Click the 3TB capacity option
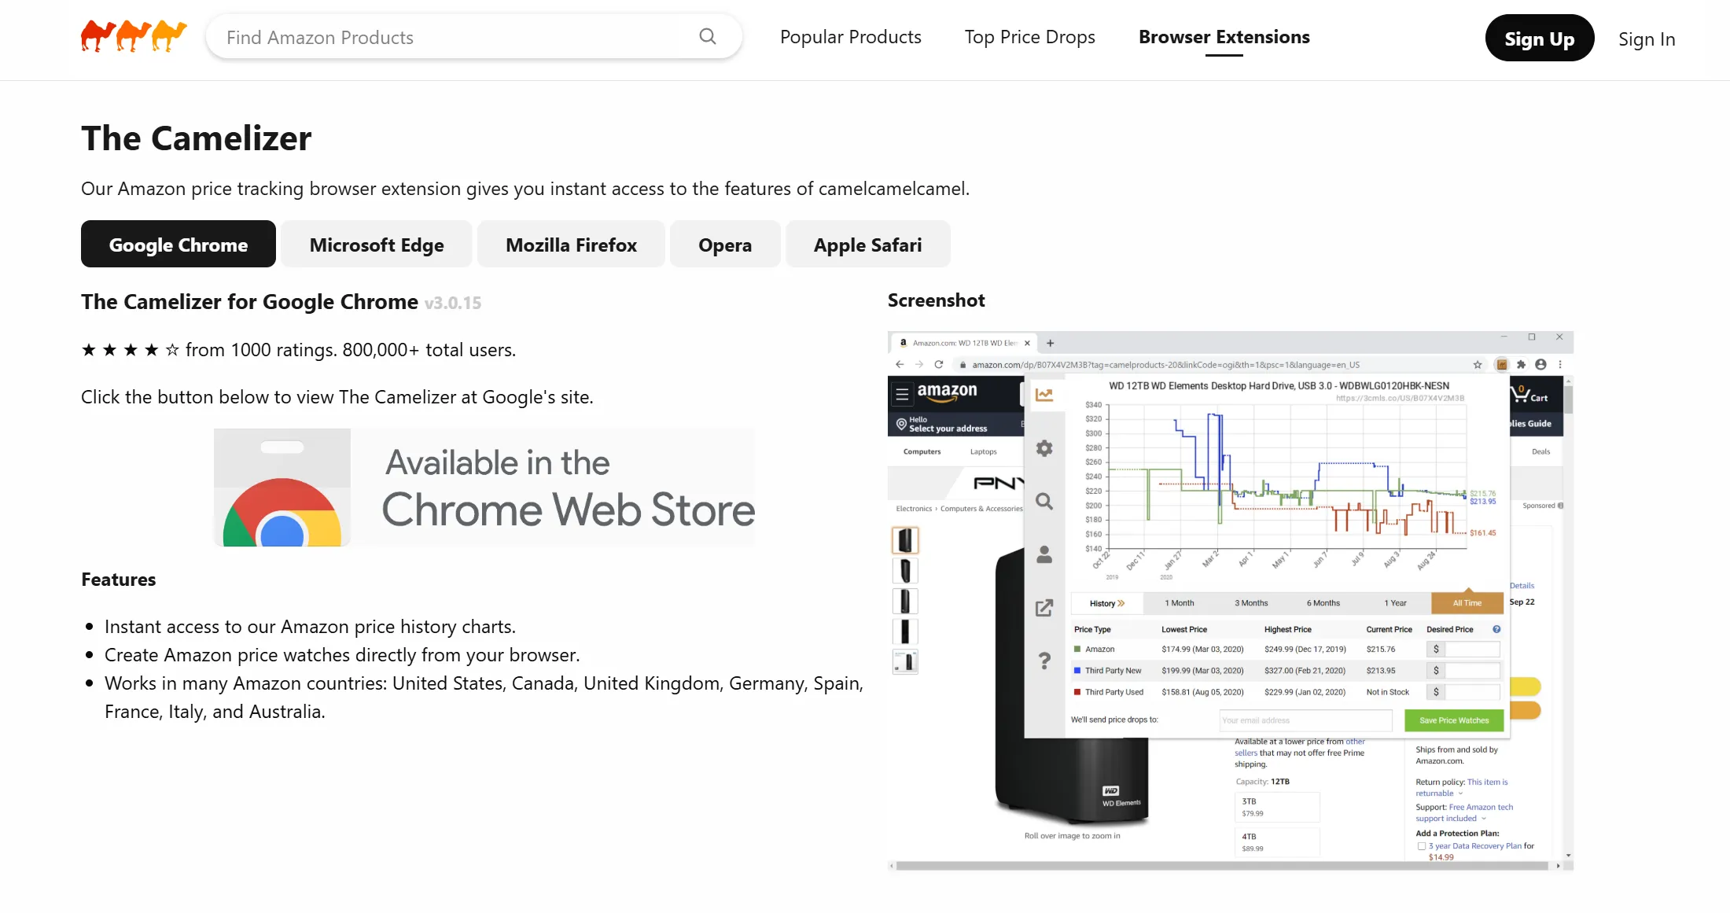Image resolution: width=1730 pixels, height=913 pixels. click(x=1276, y=807)
